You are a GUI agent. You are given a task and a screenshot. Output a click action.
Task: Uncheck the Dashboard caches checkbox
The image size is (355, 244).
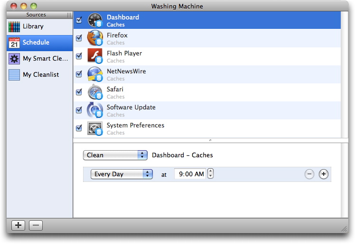79,20
